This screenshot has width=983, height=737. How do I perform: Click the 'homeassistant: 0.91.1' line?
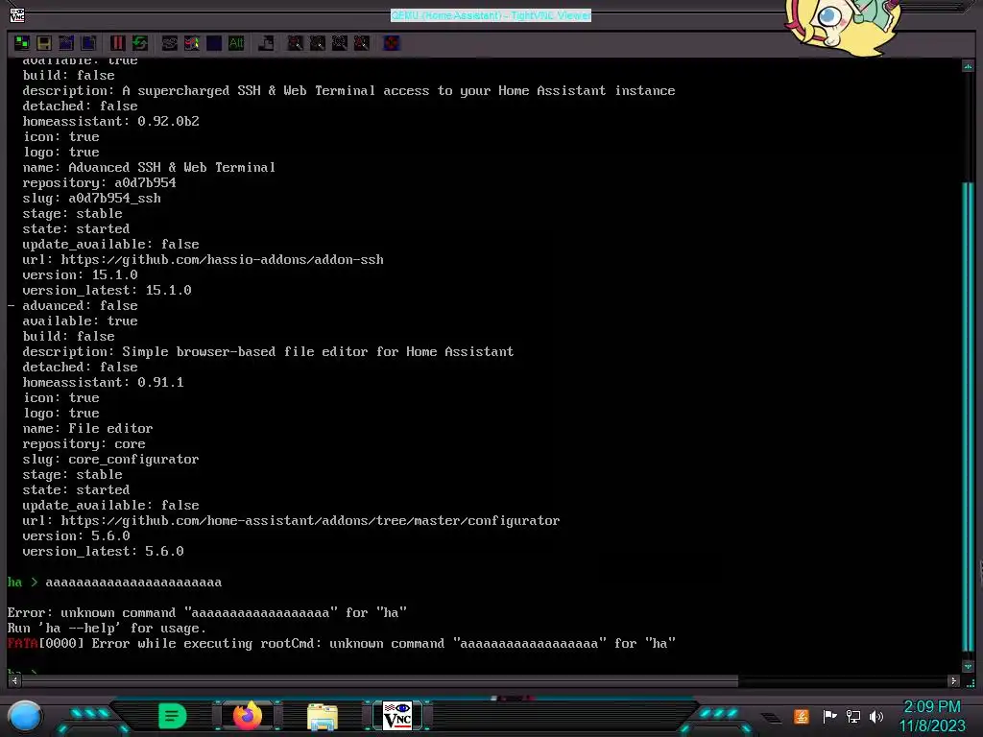pos(104,382)
